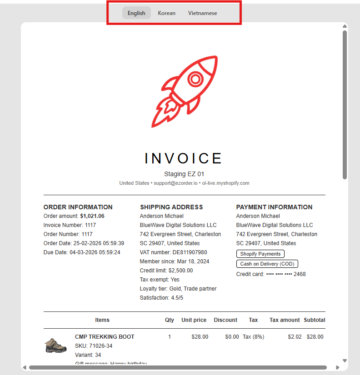Click the $0.00 discount cell
This screenshot has width=360, height=375.
(x=232, y=337)
